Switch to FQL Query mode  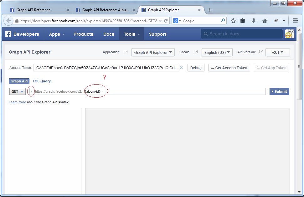tap(42, 81)
